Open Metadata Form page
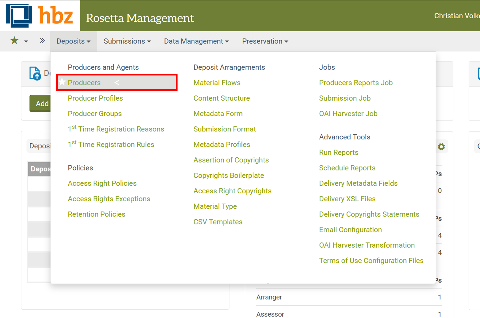This screenshot has width=480, height=318. point(218,114)
